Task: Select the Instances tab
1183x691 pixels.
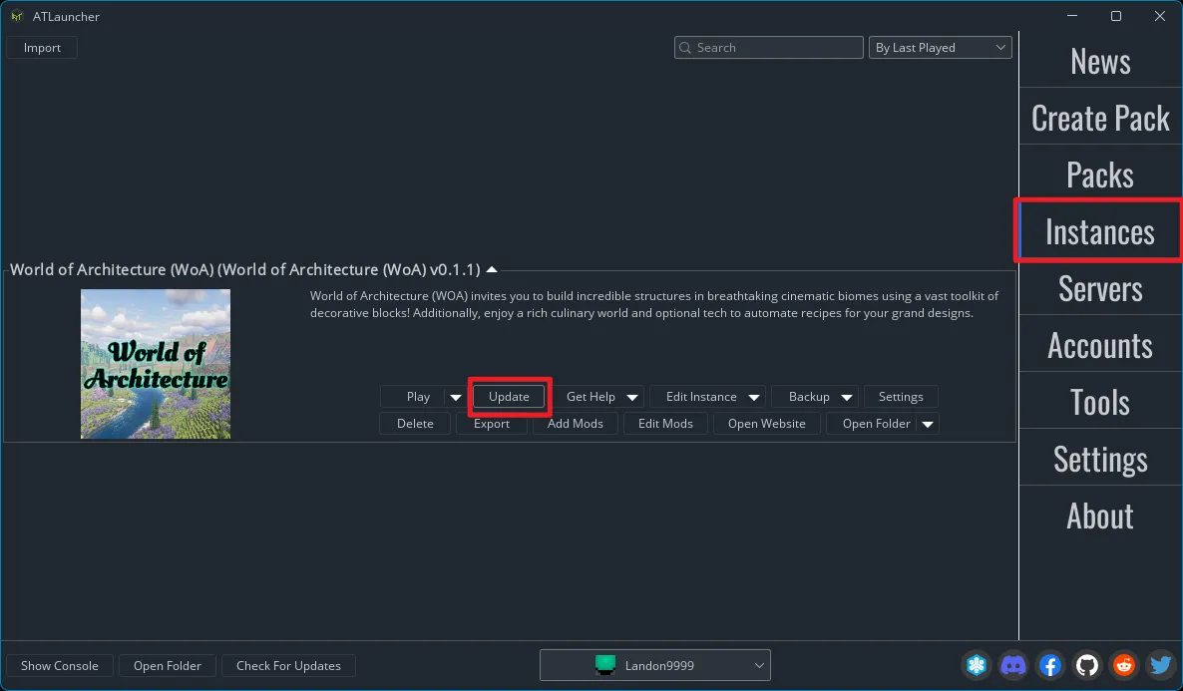Action: (1100, 231)
